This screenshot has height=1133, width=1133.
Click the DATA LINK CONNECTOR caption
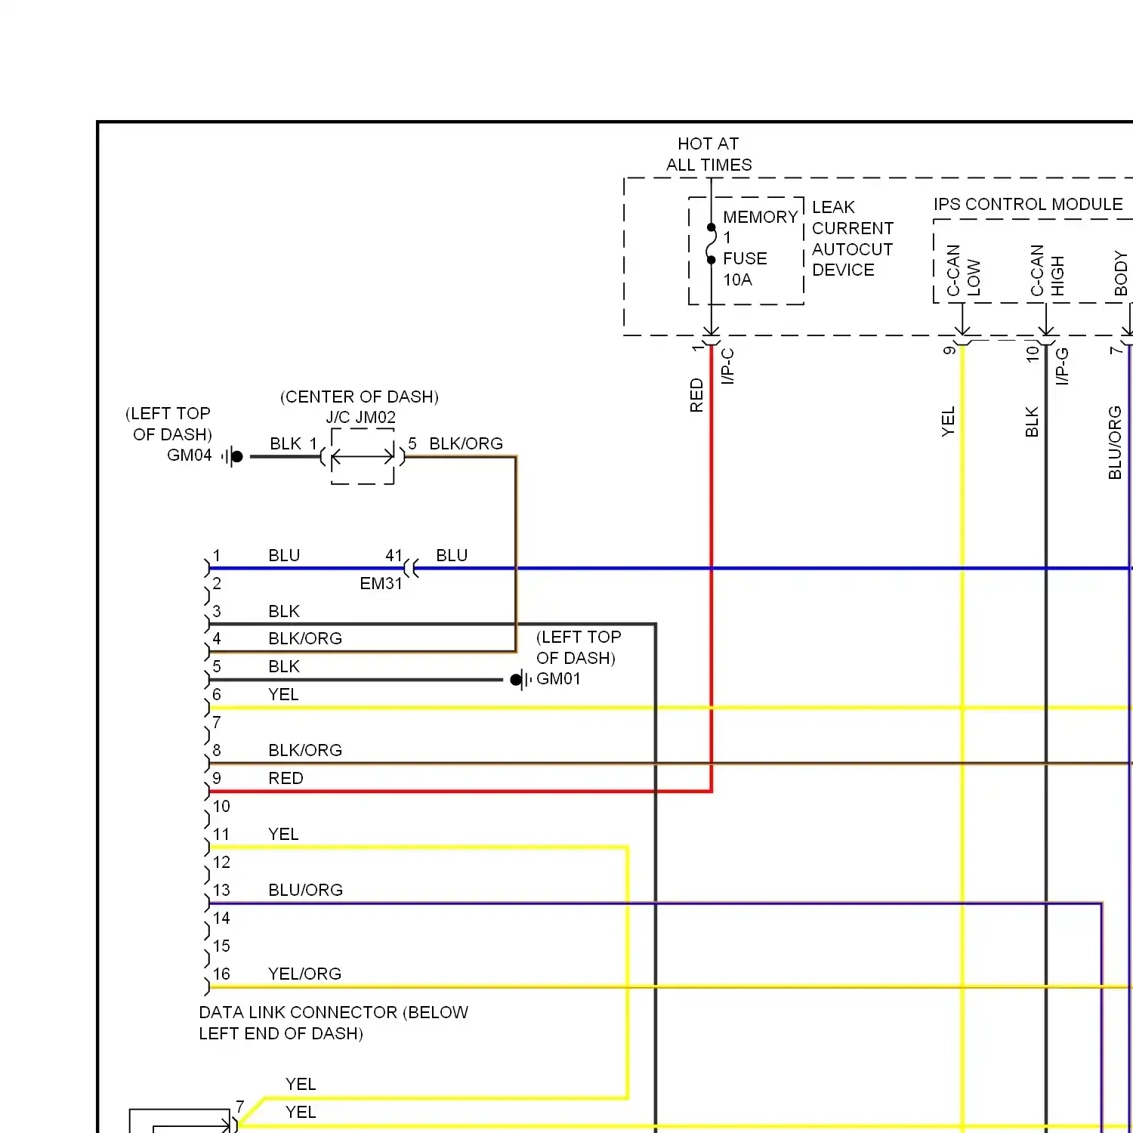pos(334,1023)
